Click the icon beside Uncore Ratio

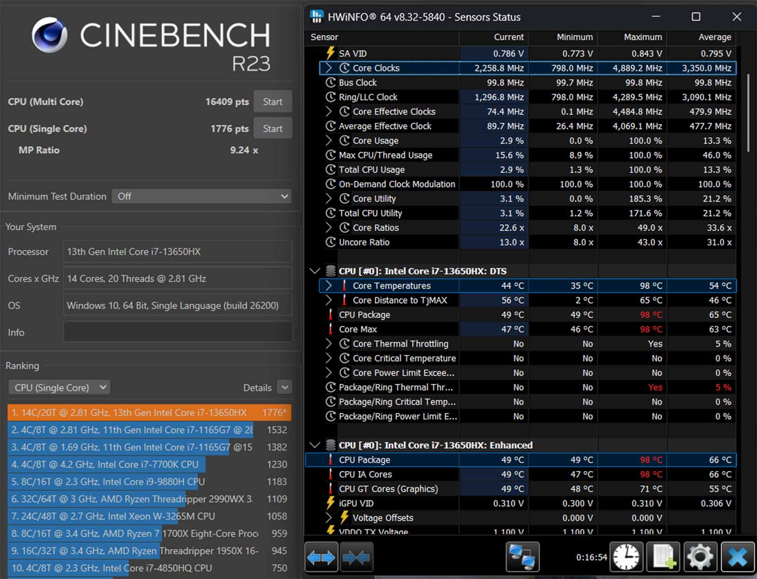tap(331, 242)
